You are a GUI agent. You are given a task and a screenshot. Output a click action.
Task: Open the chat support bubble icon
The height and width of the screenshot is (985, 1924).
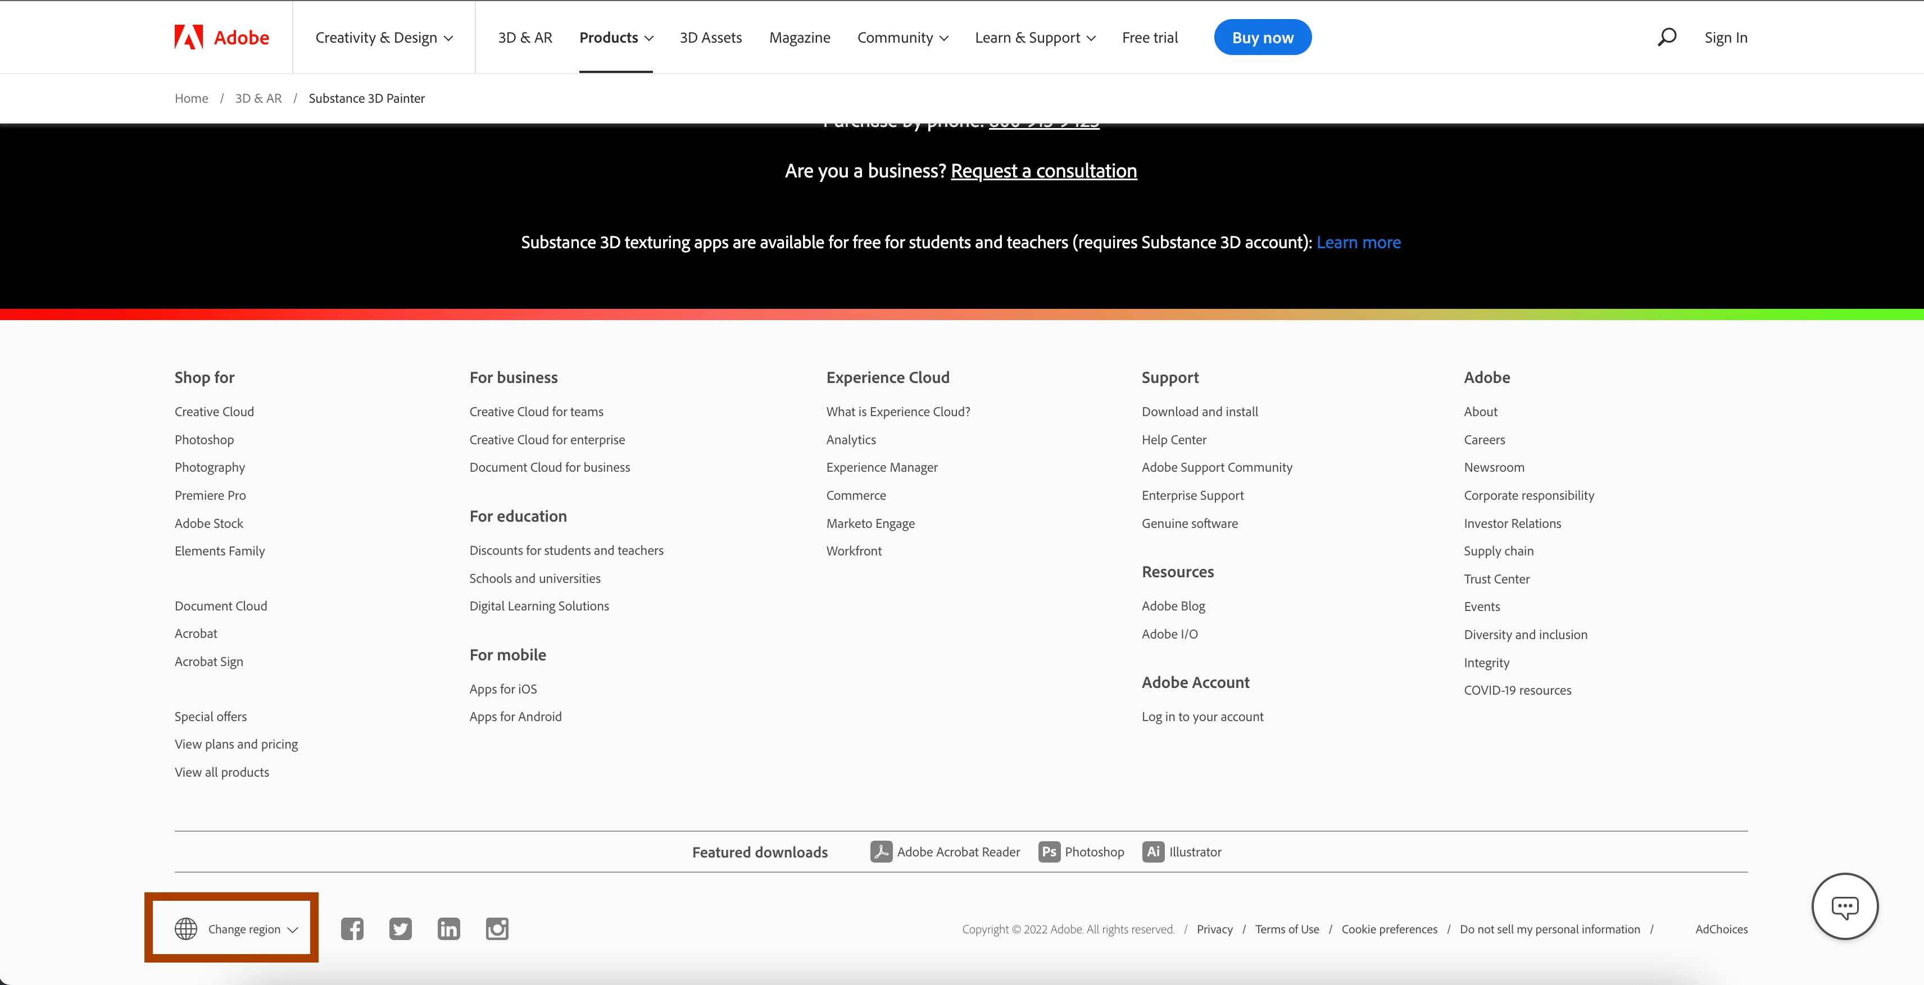click(x=1844, y=906)
